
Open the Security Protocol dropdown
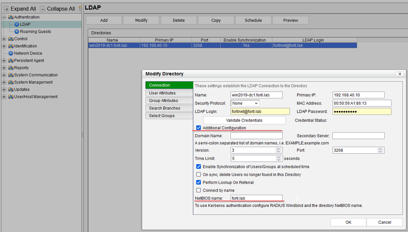(x=245, y=103)
